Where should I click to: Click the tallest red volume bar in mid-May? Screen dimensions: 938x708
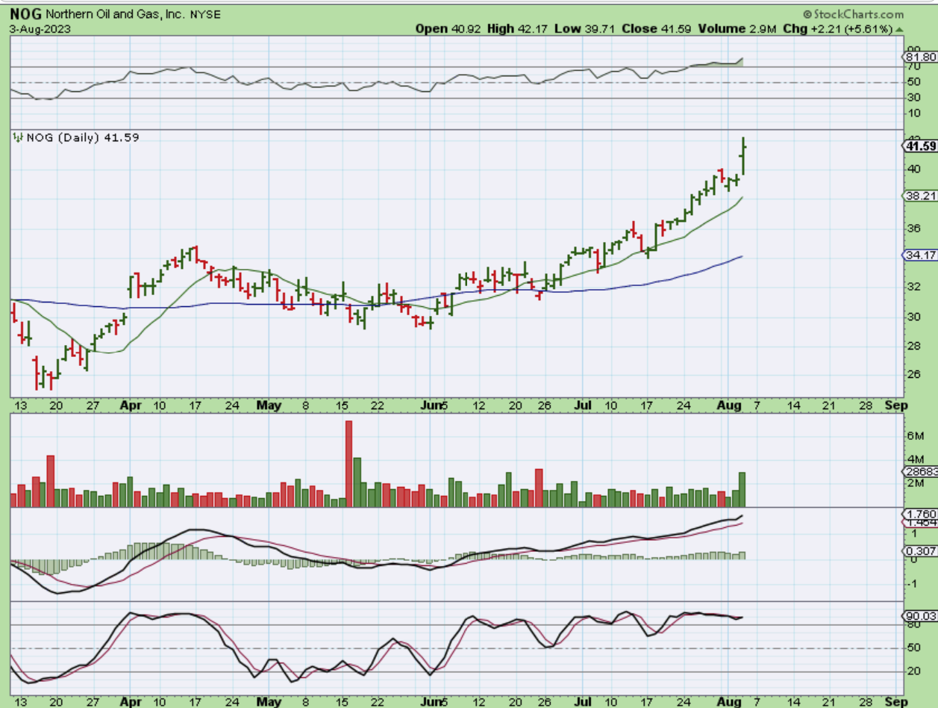pos(348,464)
